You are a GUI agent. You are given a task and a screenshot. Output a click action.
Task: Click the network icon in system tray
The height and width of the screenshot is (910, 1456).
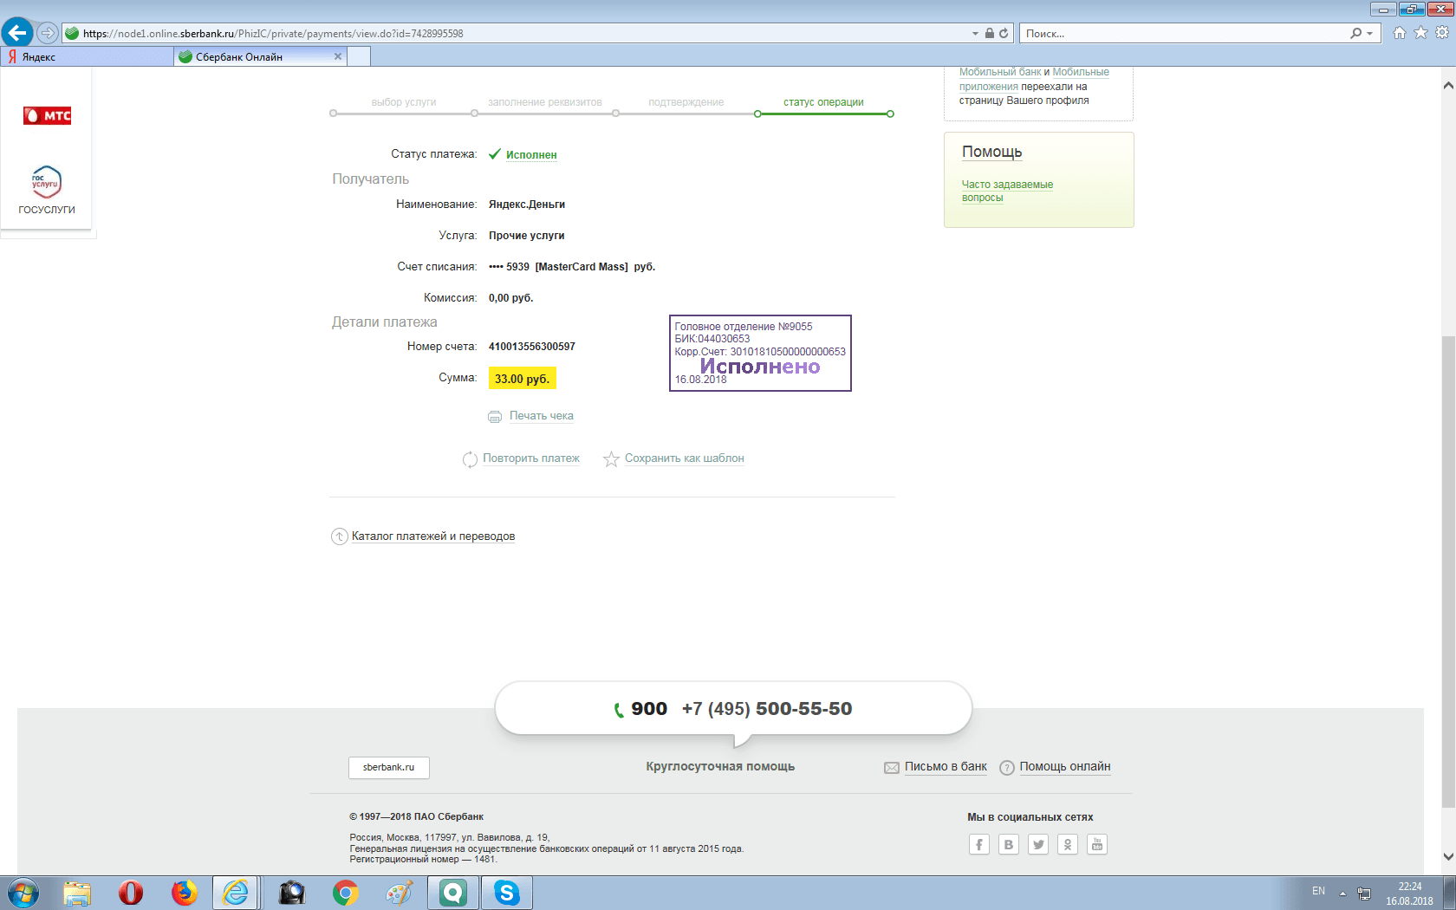tap(1364, 894)
